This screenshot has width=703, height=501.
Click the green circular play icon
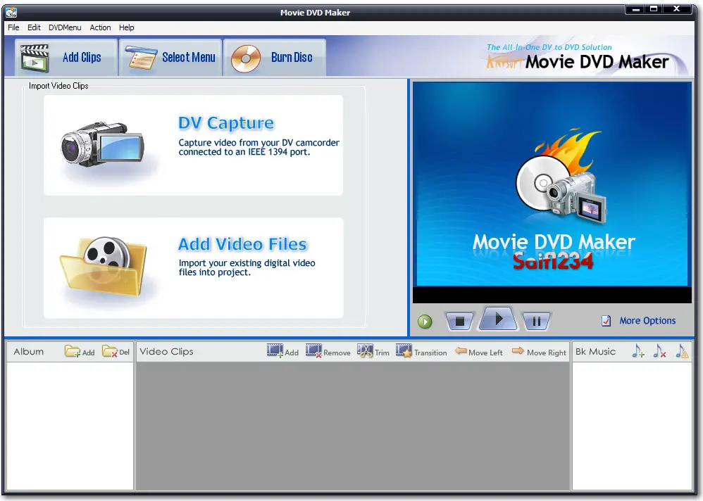pyautogui.click(x=425, y=322)
